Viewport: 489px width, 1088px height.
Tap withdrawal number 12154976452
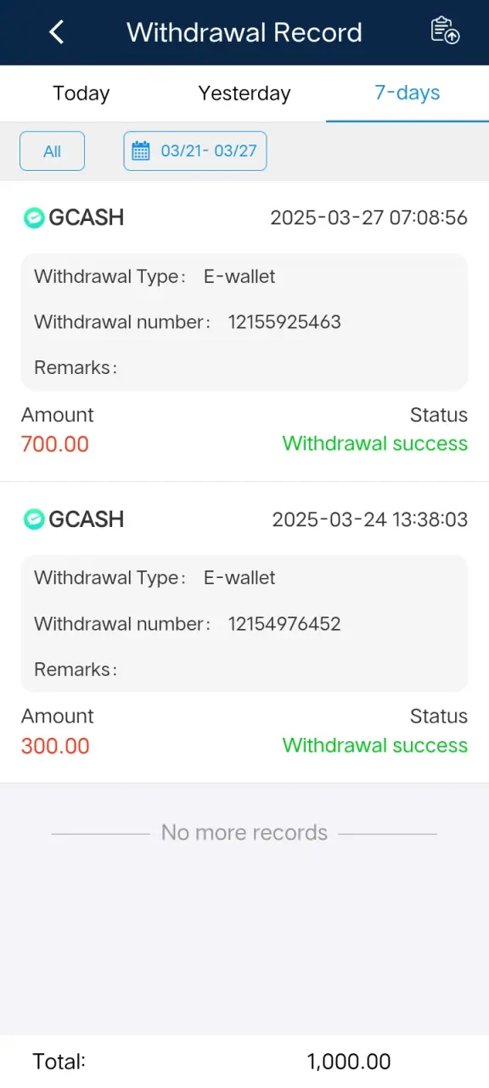coord(284,624)
